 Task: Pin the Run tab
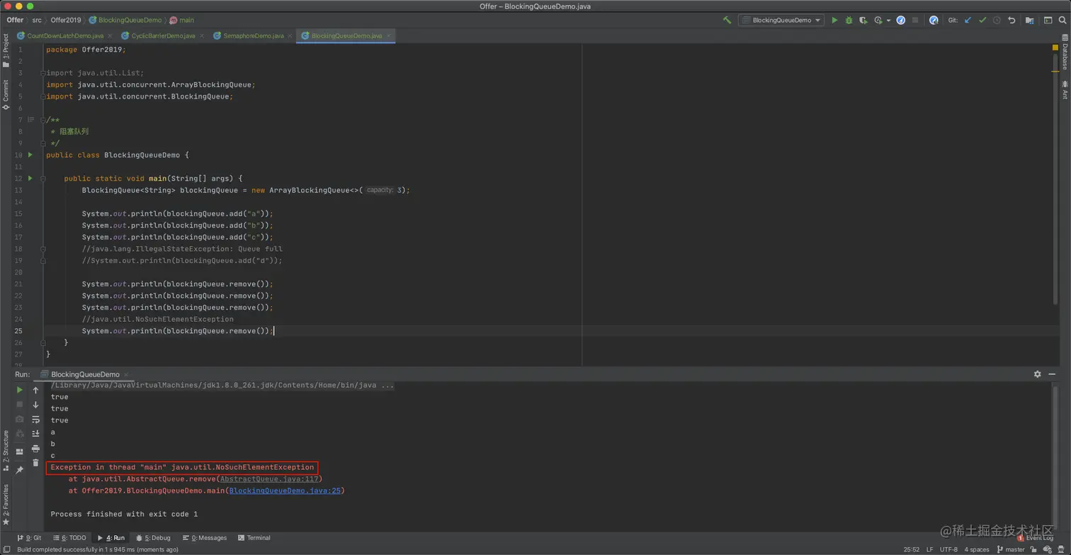tap(19, 469)
